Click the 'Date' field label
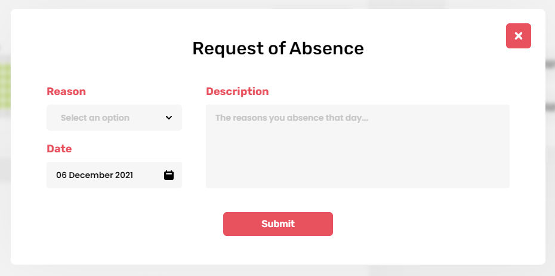 coord(59,149)
